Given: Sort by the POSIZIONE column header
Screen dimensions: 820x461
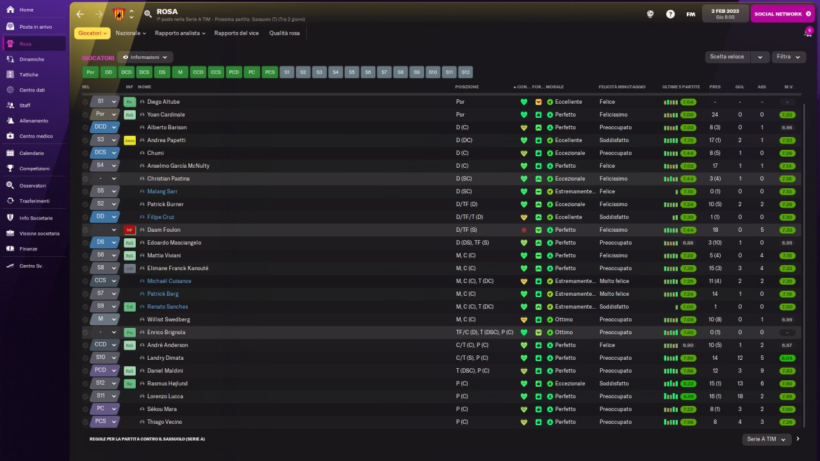Looking at the screenshot, I should (467, 87).
